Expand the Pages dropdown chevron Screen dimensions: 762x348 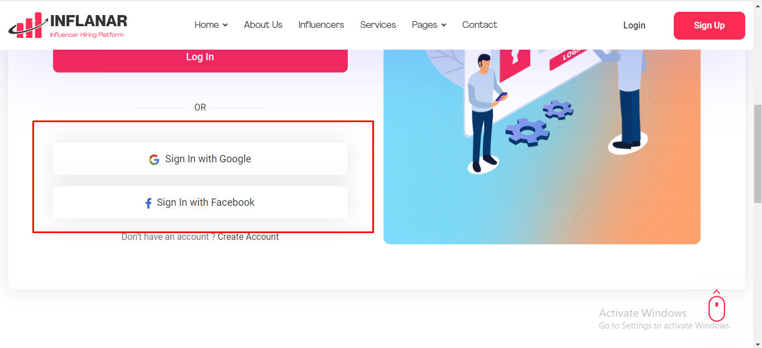pos(443,25)
